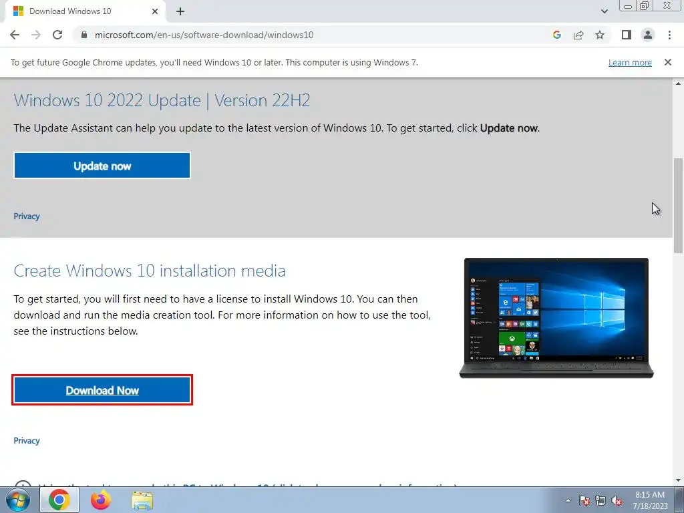Click the browser forward arrow
The width and height of the screenshot is (684, 513).
tap(36, 35)
